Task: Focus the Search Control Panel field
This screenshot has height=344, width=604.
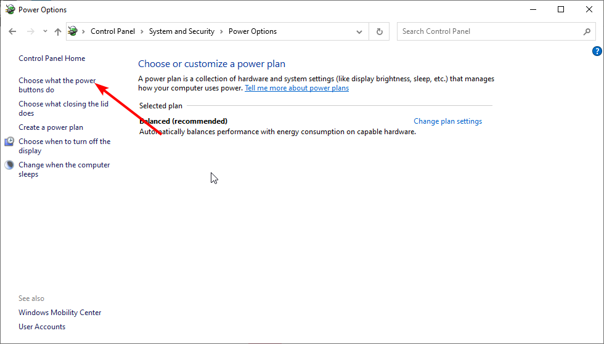Action: (490, 31)
